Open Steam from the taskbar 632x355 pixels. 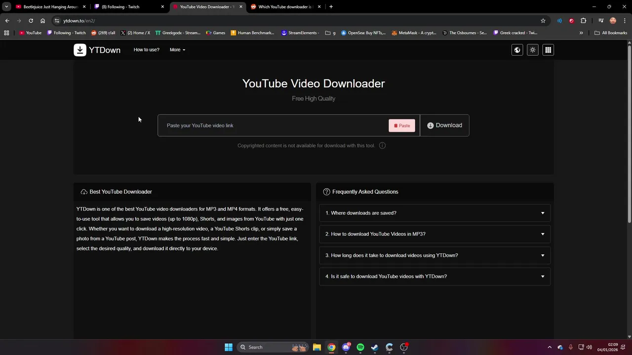tap(375, 347)
